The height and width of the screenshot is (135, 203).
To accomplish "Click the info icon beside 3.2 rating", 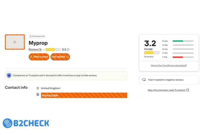I will (68, 50).
